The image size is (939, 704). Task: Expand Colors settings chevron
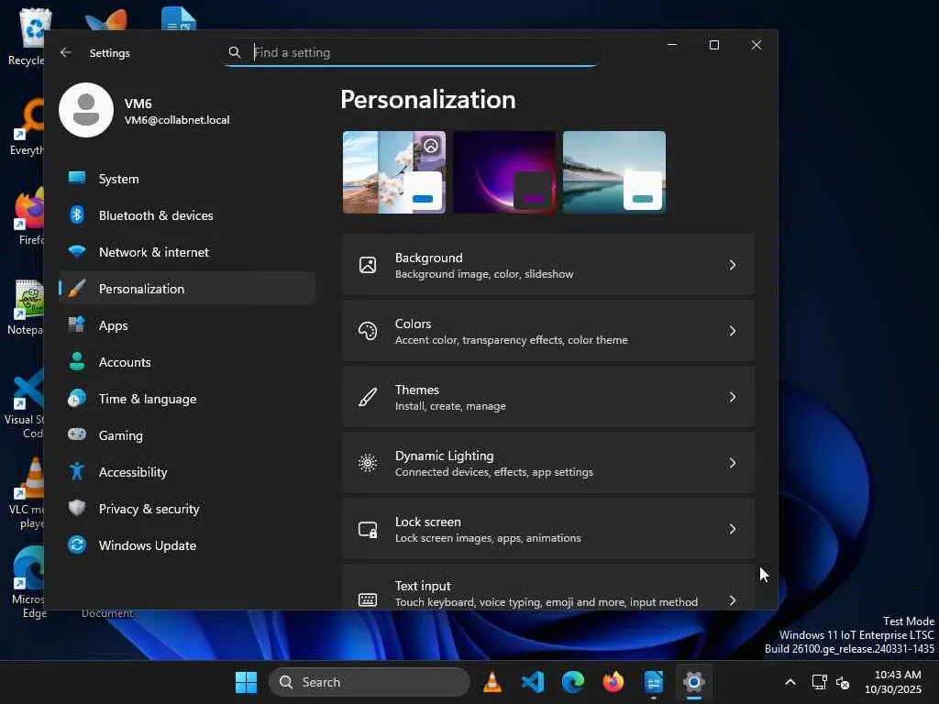[733, 331]
